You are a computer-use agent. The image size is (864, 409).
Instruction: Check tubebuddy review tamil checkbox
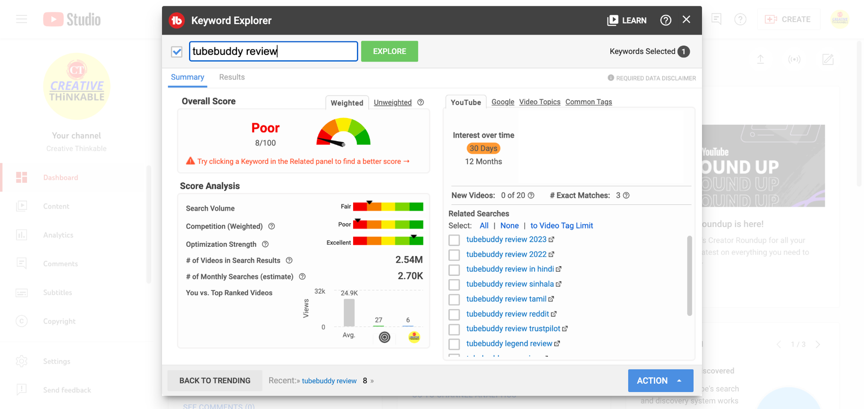coord(454,300)
